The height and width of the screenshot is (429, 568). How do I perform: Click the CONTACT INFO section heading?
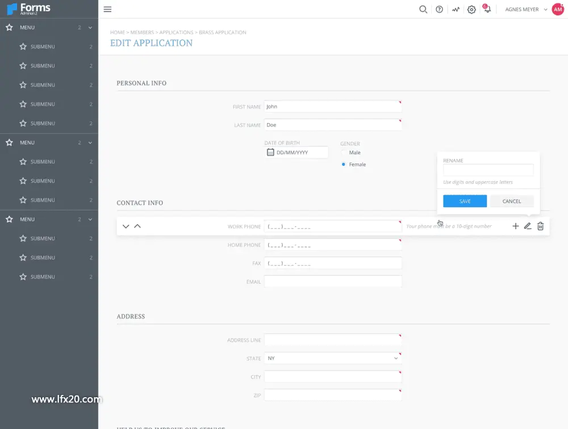pyautogui.click(x=140, y=203)
